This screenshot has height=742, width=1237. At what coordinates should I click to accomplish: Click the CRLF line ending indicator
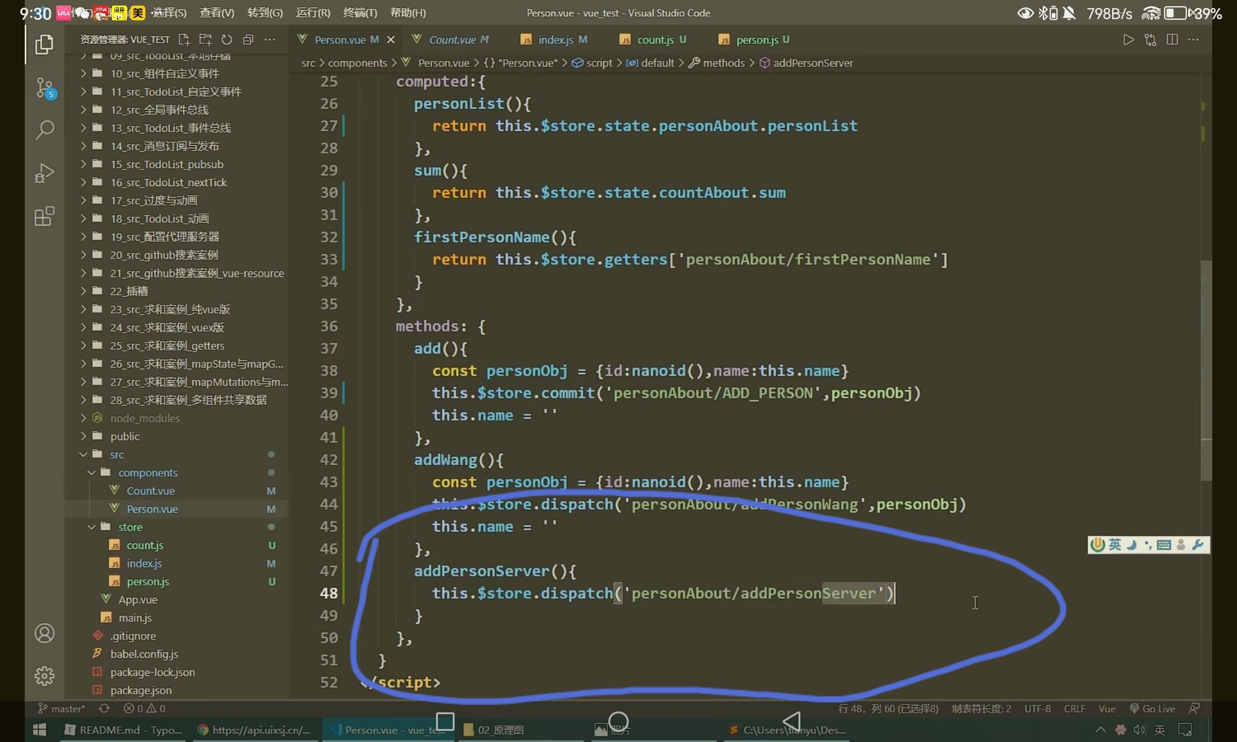coord(1074,709)
